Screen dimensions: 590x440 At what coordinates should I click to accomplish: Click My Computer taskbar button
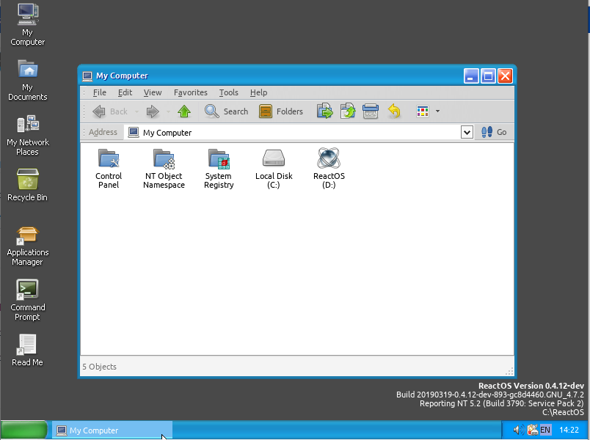(112, 430)
